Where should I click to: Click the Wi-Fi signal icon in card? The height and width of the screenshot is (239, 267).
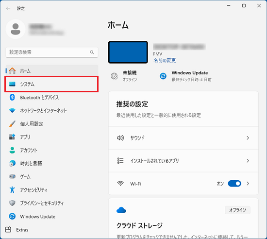[x=120, y=184]
